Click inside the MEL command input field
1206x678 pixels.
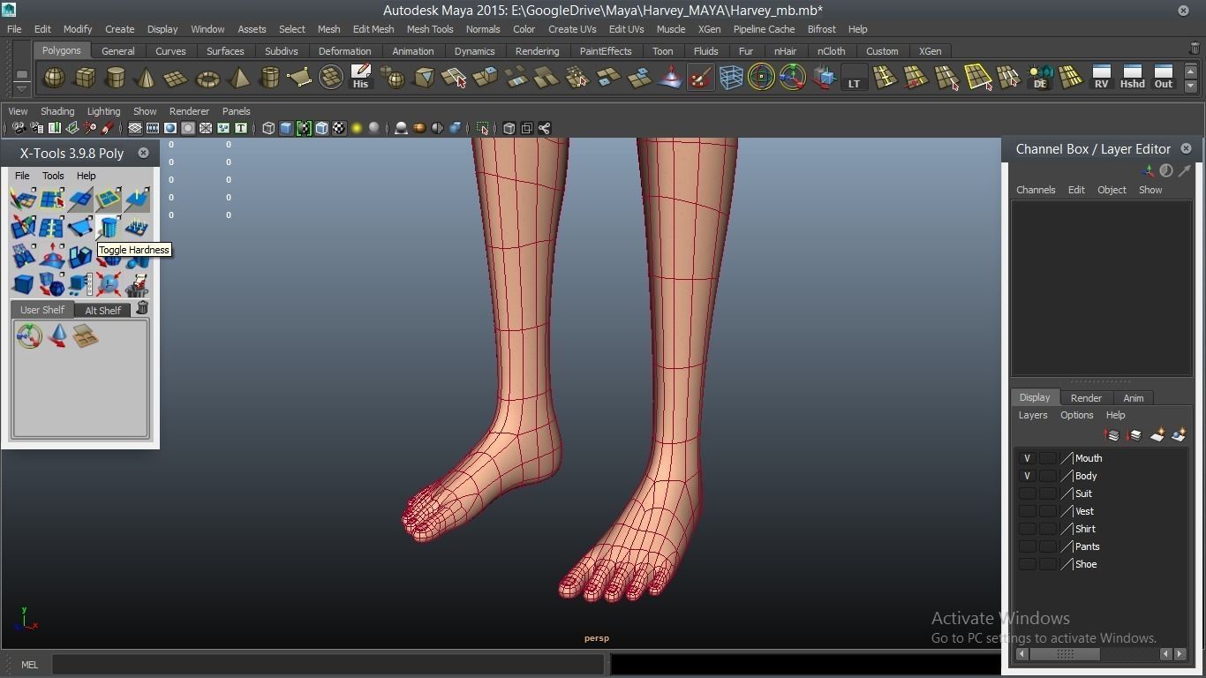point(327,665)
